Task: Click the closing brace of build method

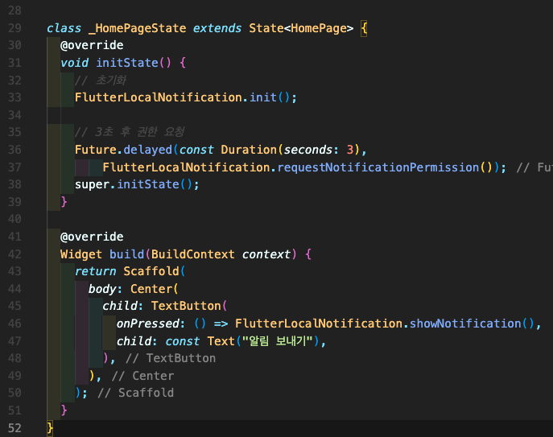Action: pyautogui.click(x=64, y=410)
